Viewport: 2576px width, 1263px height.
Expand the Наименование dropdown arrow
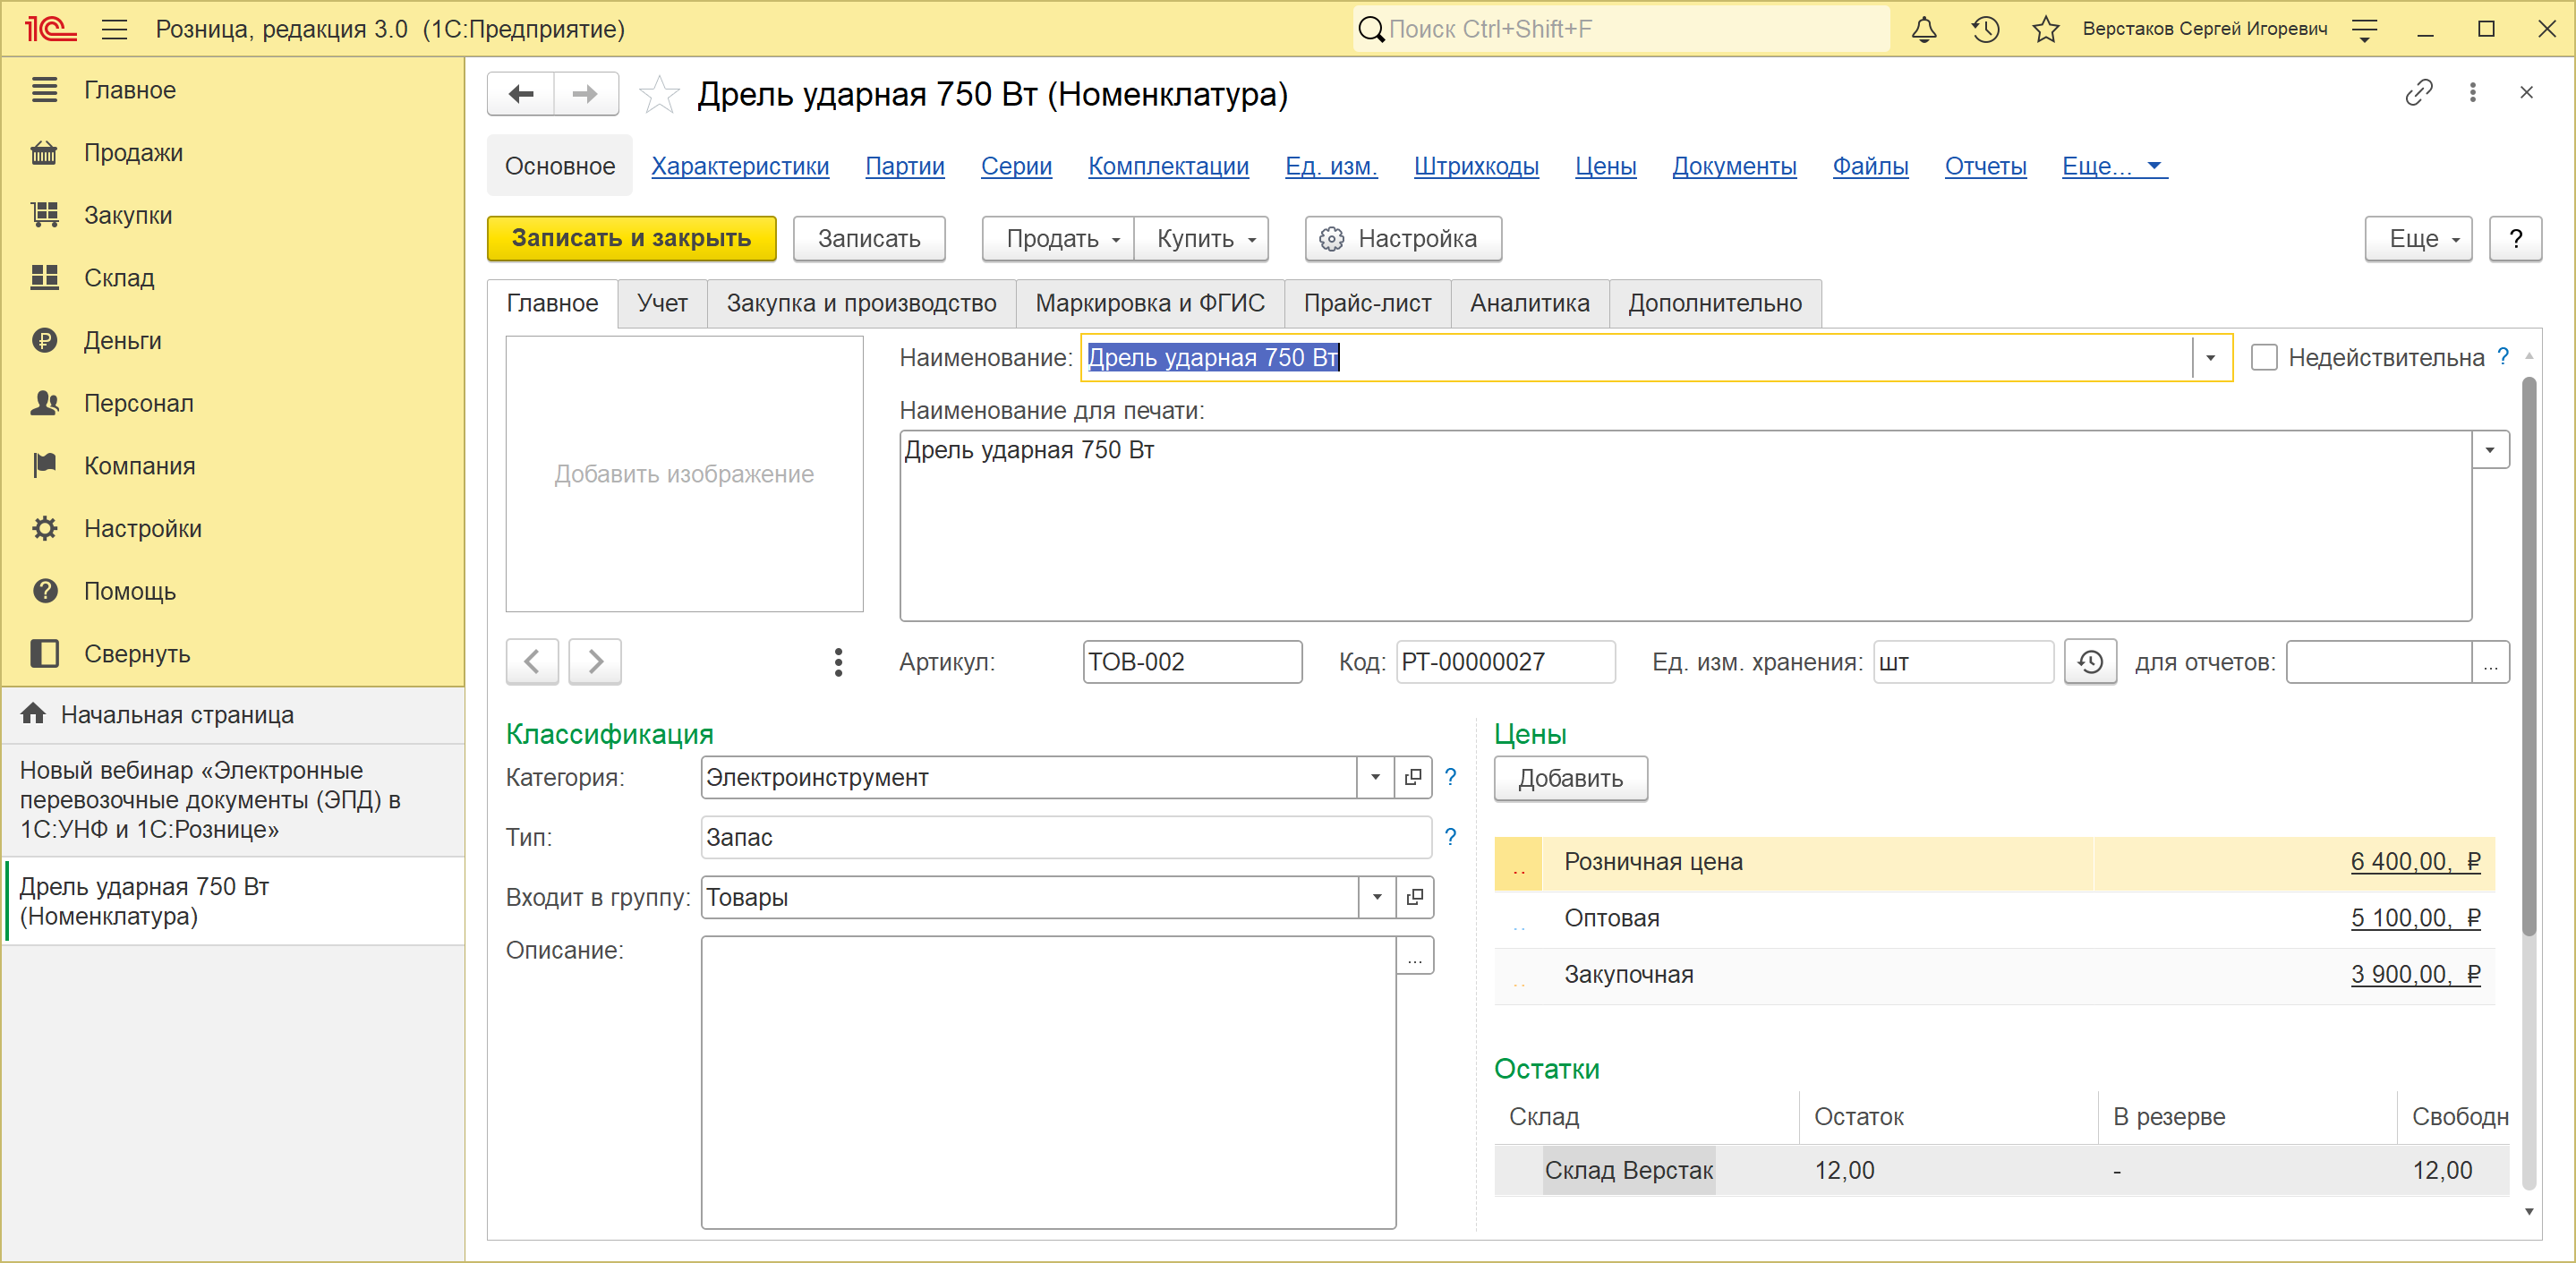(x=2211, y=357)
